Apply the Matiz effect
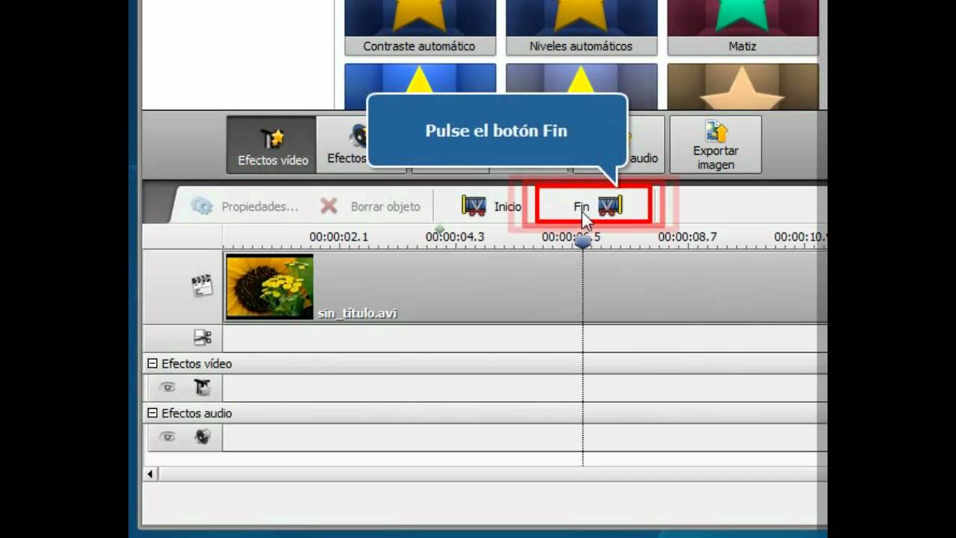The image size is (956, 538). (x=742, y=28)
